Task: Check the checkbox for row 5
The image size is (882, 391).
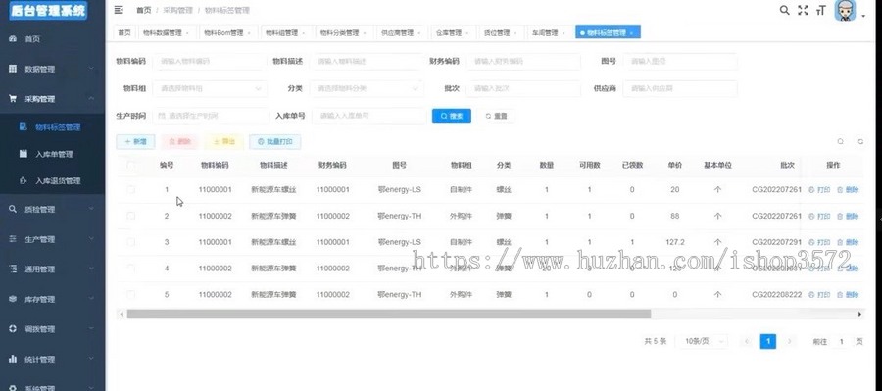Action: (131, 294)
